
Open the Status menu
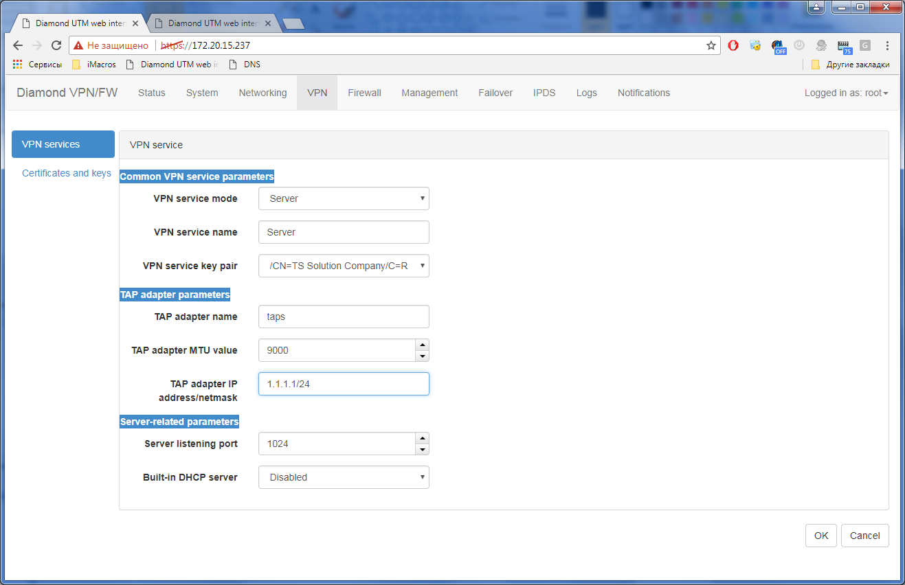click(x=152, y=93)
